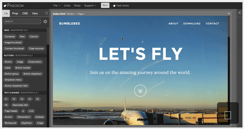Click Undo in the top bar
This screenshot has height=129, width=244.
(x=67, y=6)
